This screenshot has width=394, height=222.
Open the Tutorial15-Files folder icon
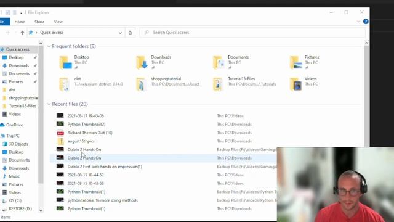[218, 84]
